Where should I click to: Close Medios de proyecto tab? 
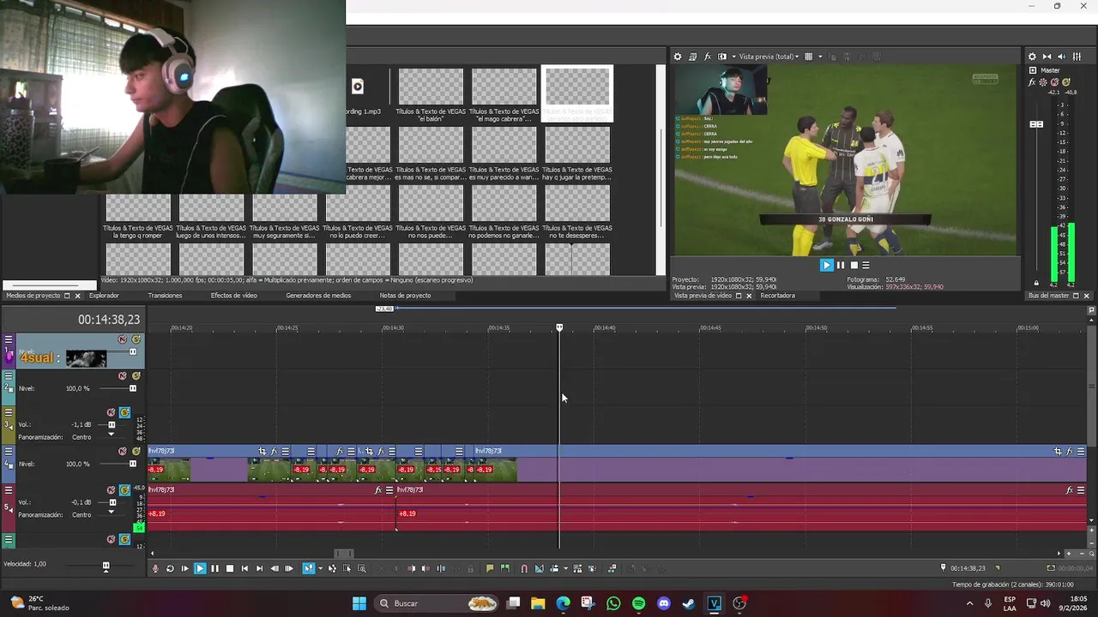77,296
